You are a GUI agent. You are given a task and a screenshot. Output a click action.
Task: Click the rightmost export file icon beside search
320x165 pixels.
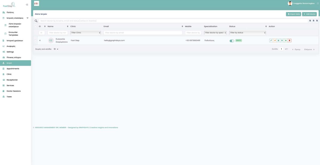pos(317,21)
